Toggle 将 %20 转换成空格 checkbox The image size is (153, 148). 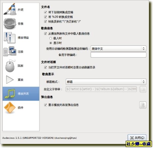[45, 17]
